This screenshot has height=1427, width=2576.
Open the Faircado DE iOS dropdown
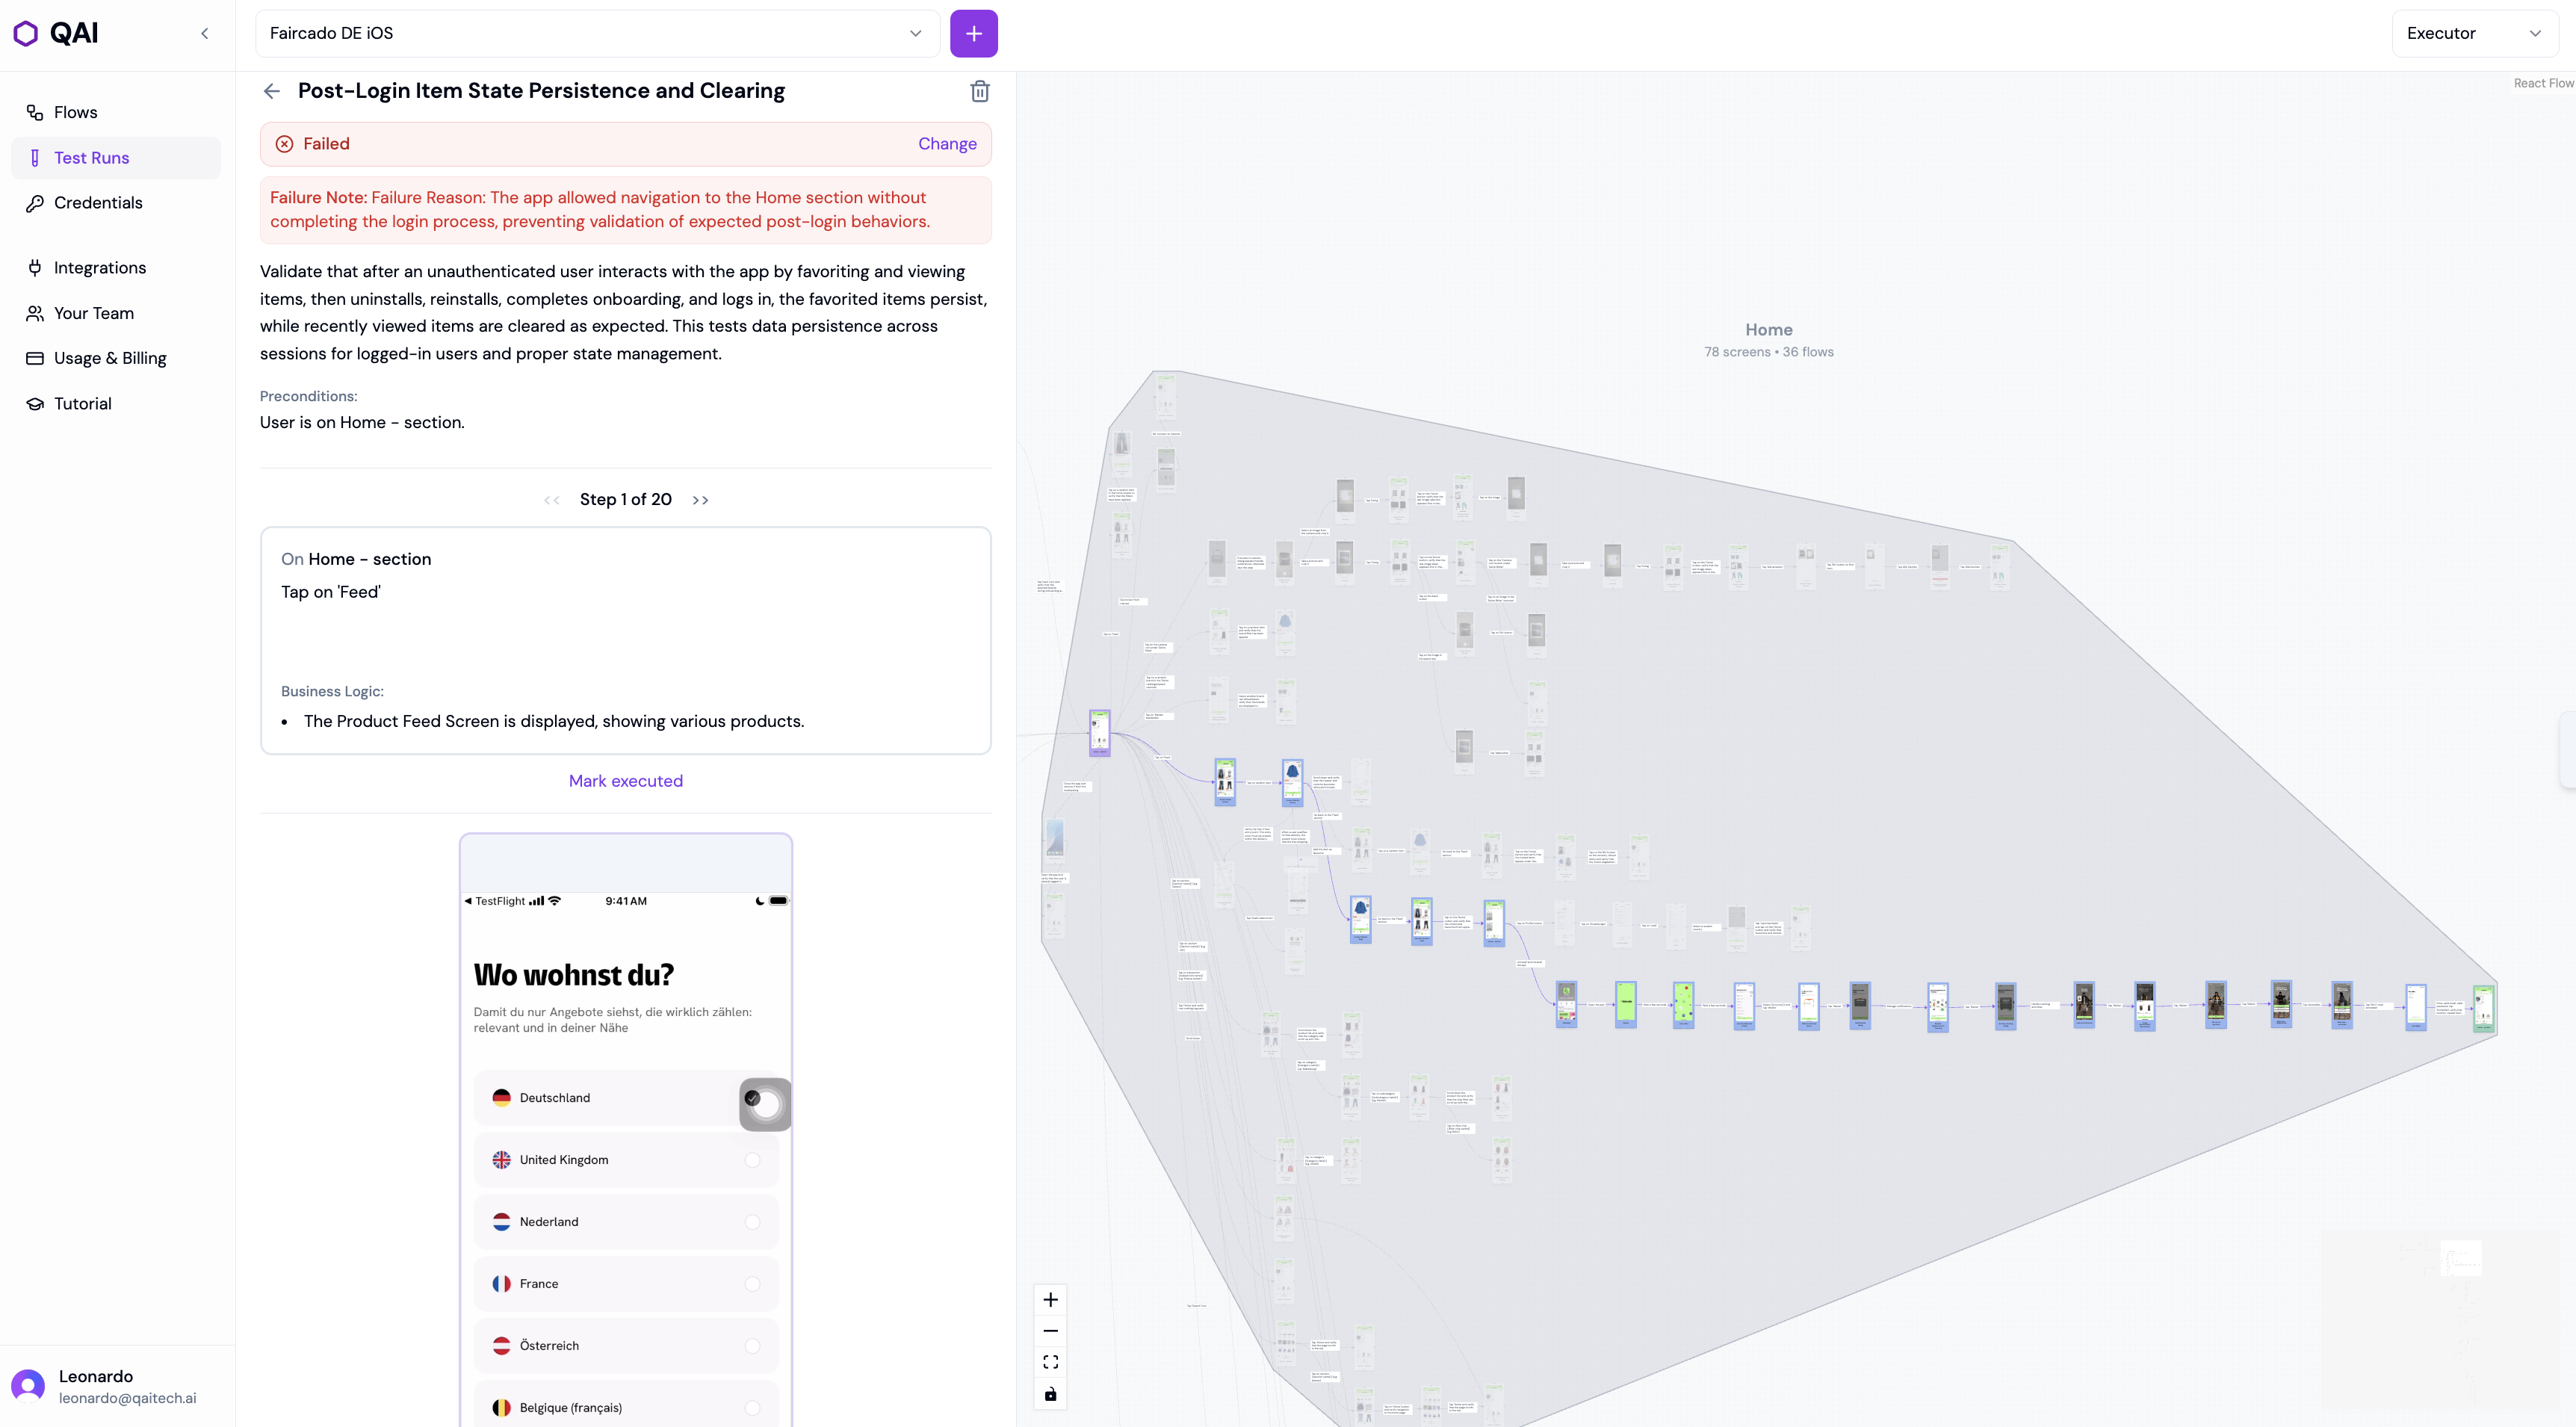pyautogui.click(x=597, y=33)
